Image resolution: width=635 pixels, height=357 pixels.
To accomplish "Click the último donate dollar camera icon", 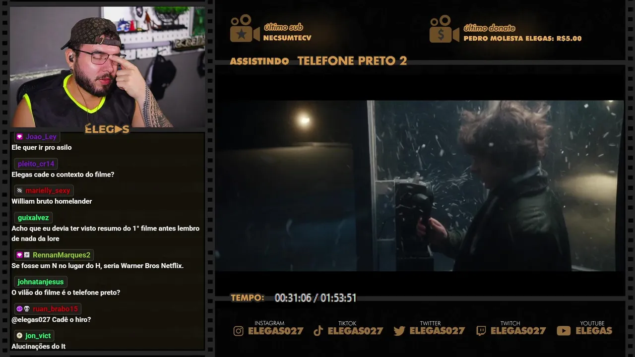I will tap(444, 29).
